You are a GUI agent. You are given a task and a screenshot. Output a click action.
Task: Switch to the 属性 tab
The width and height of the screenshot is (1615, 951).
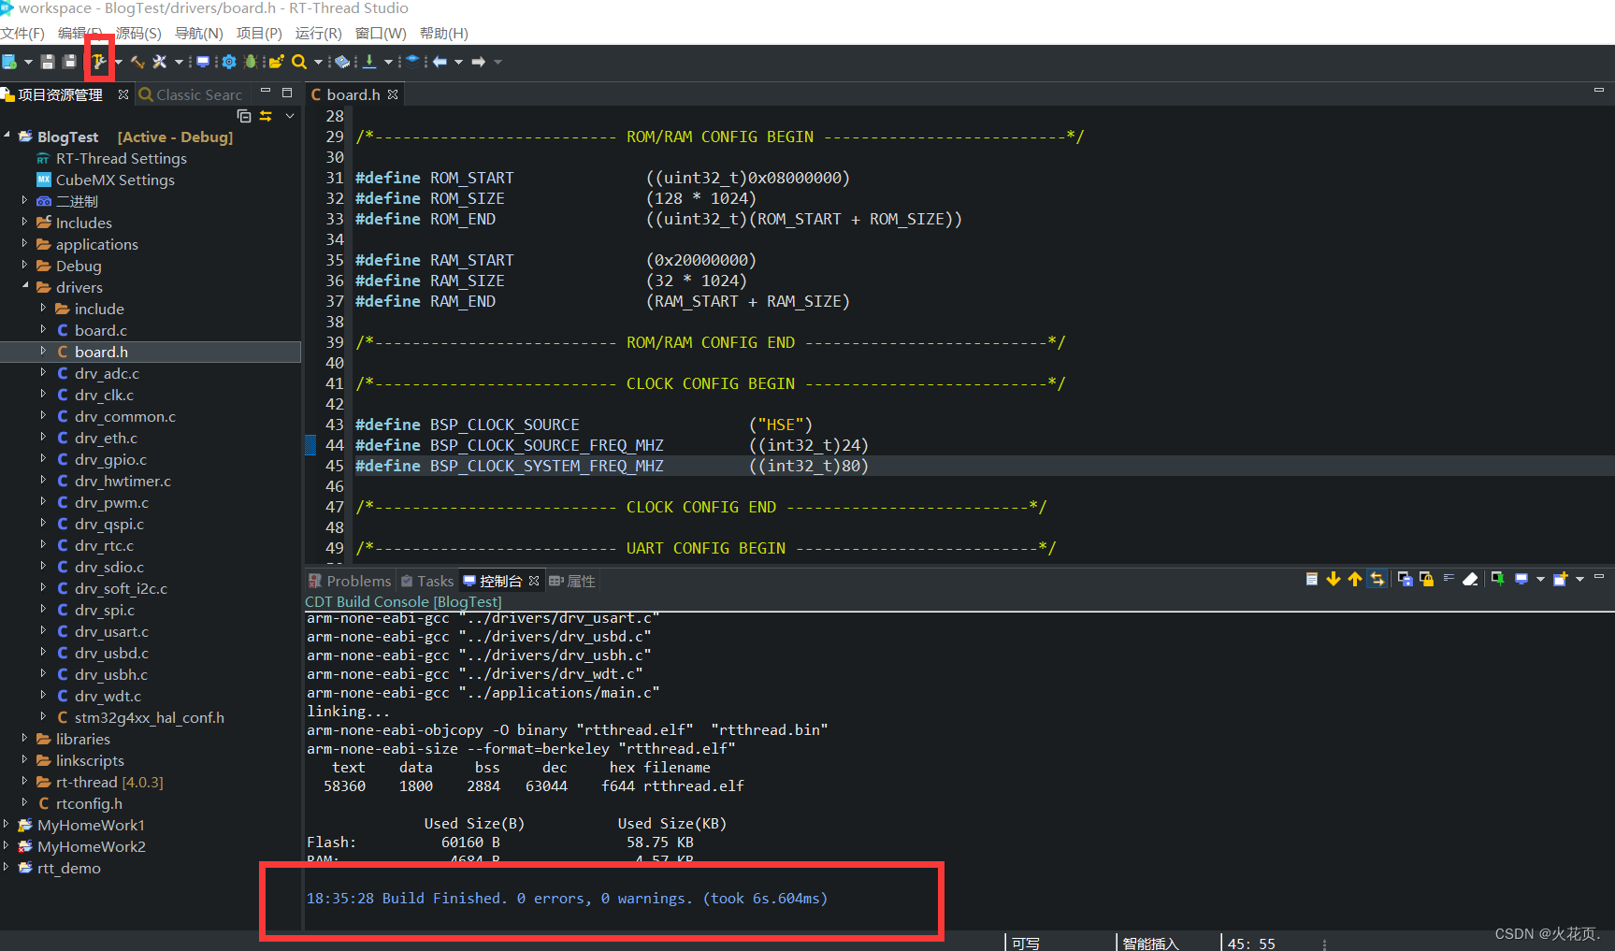click(x=572, y=581)
